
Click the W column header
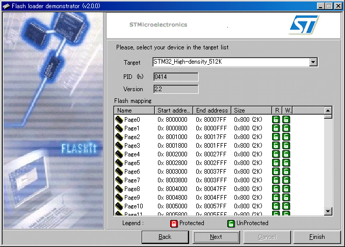click(287, 111)
